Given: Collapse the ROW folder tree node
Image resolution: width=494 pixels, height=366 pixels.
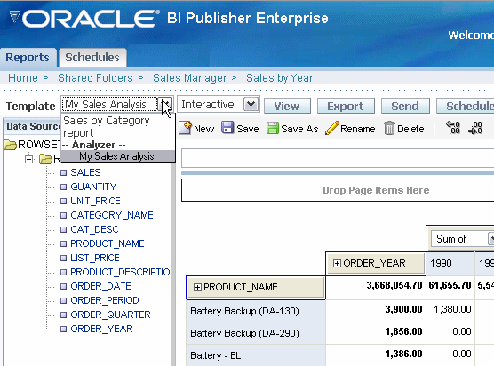Looking at the screenshot, I should pos(28,159).
